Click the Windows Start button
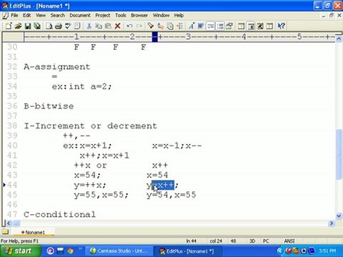Viewport: 343px width, 257px height. click(x=20, y=251)
